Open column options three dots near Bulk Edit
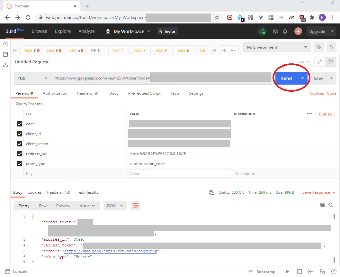340x277 pixels. point(310,114)
